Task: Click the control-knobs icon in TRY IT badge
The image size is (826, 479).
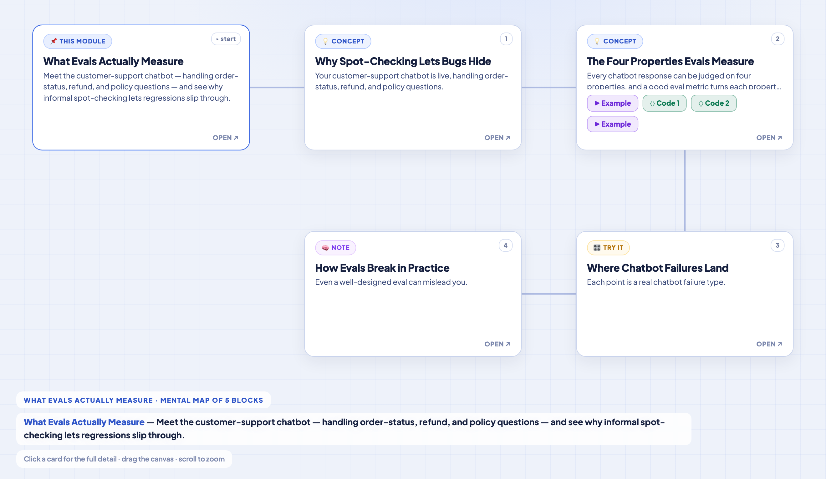Action: click(x=597, y=248)
